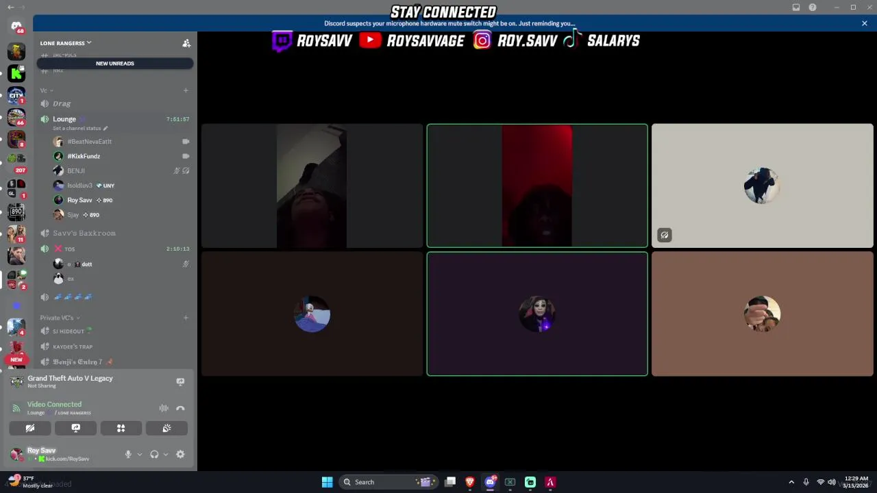Expand the LONE RANGERSS server menu

click(x=66, y=43)
